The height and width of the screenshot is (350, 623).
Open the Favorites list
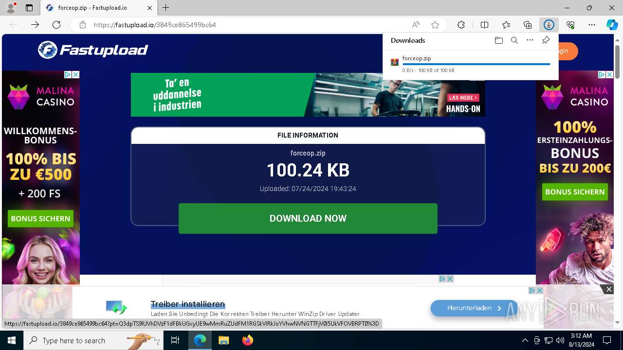pos(506,25)
